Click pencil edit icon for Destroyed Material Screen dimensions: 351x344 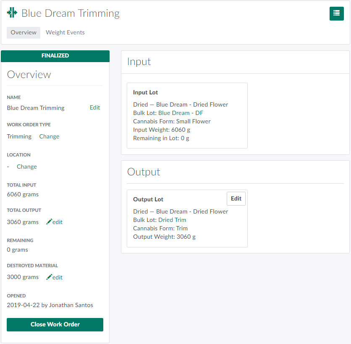click(50, 277)
